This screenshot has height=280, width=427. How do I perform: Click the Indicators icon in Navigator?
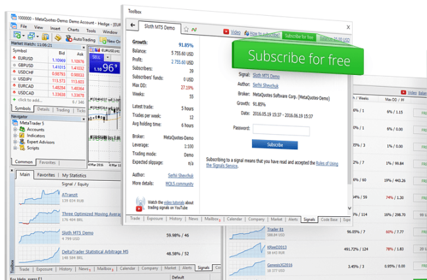pos(22,135)
